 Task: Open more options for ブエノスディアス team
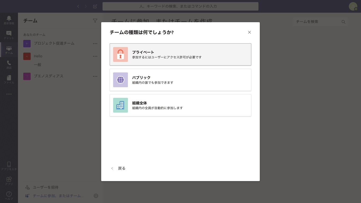95,76
